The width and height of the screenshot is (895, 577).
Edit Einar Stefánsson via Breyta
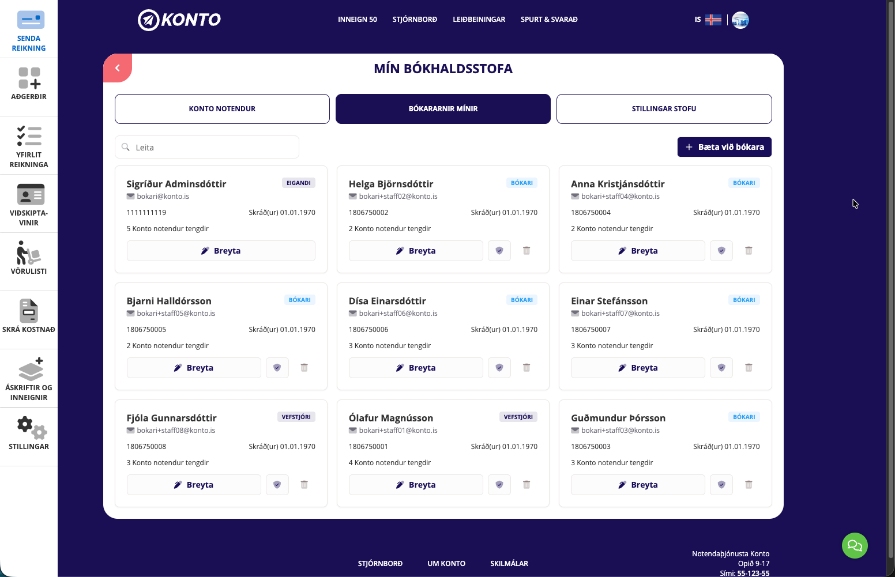pyautogui.click(x=638, y=368)
